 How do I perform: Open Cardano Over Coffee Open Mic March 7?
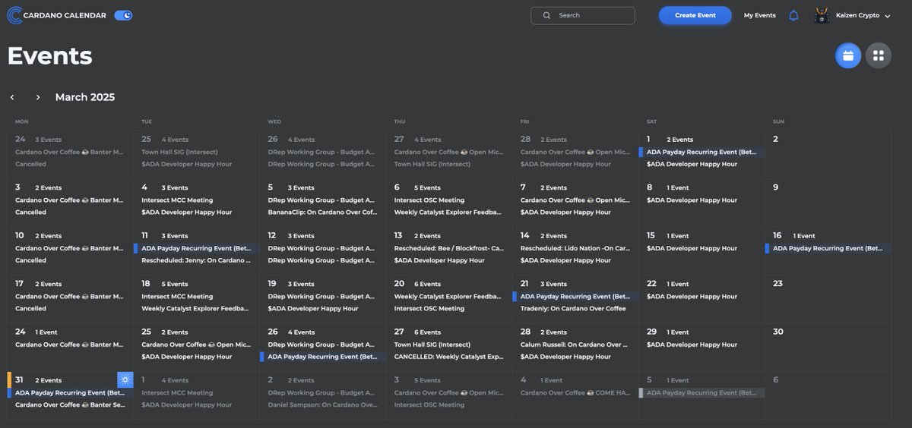pos(575,200)
